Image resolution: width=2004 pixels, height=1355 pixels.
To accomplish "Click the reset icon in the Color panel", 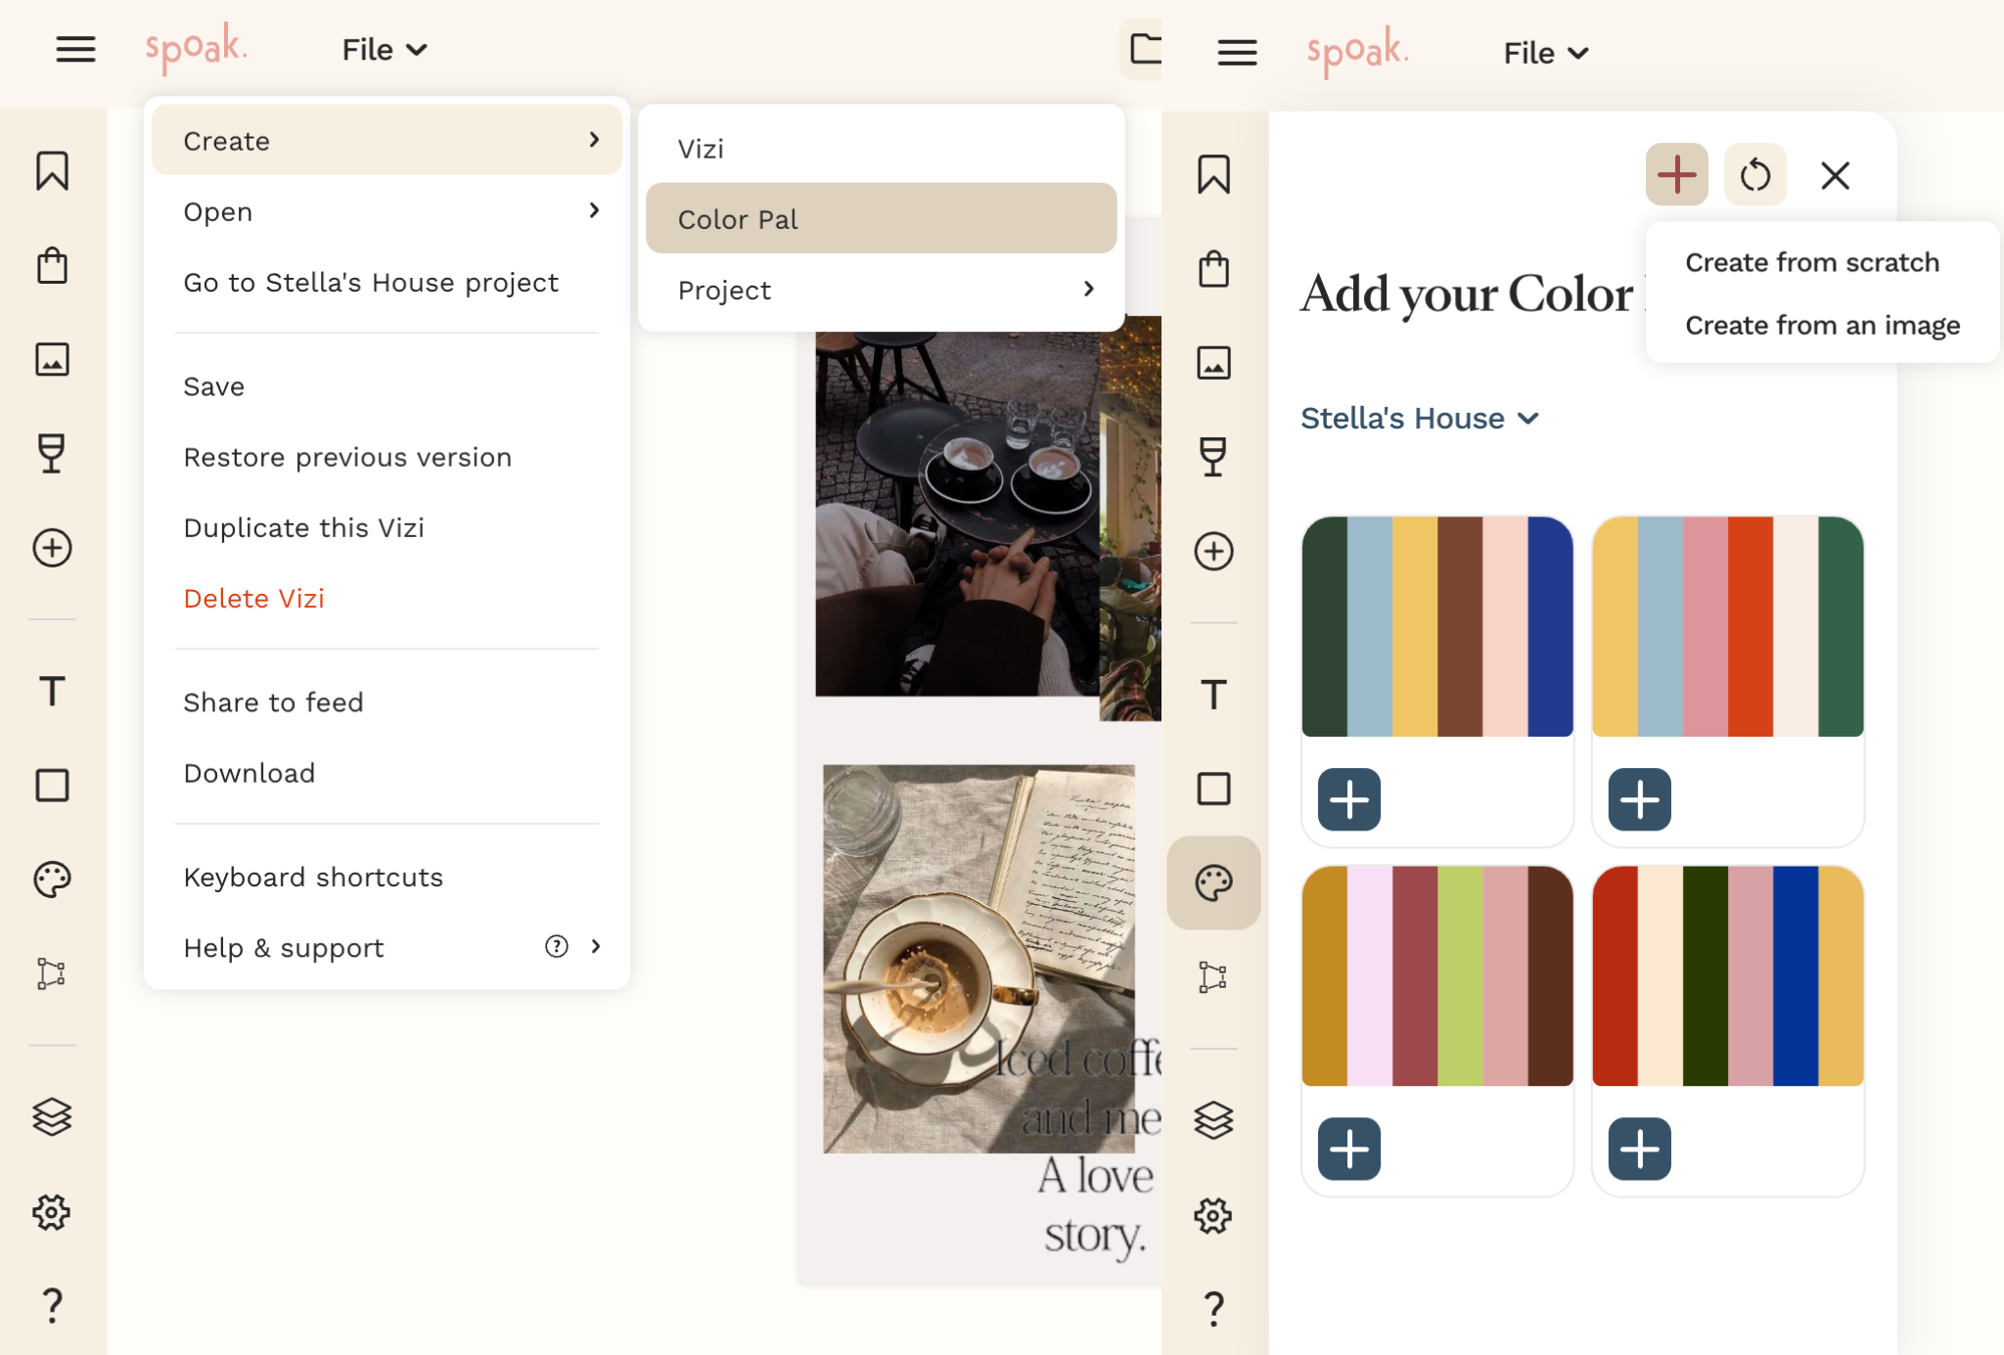I will click(1754, 175).
